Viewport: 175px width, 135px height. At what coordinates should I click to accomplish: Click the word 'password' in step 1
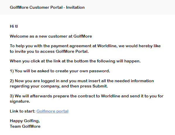click(99, 71)
